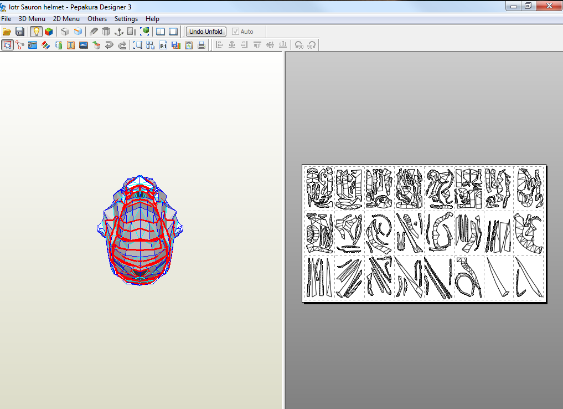The width and height of the screenshot is (563, 409).
Task: Open the Others menu
Action: [97, 19]
